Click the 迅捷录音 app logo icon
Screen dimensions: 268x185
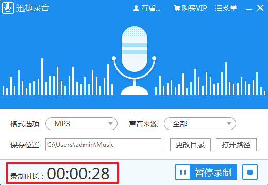pyautogui.click(x=8, y=8)
